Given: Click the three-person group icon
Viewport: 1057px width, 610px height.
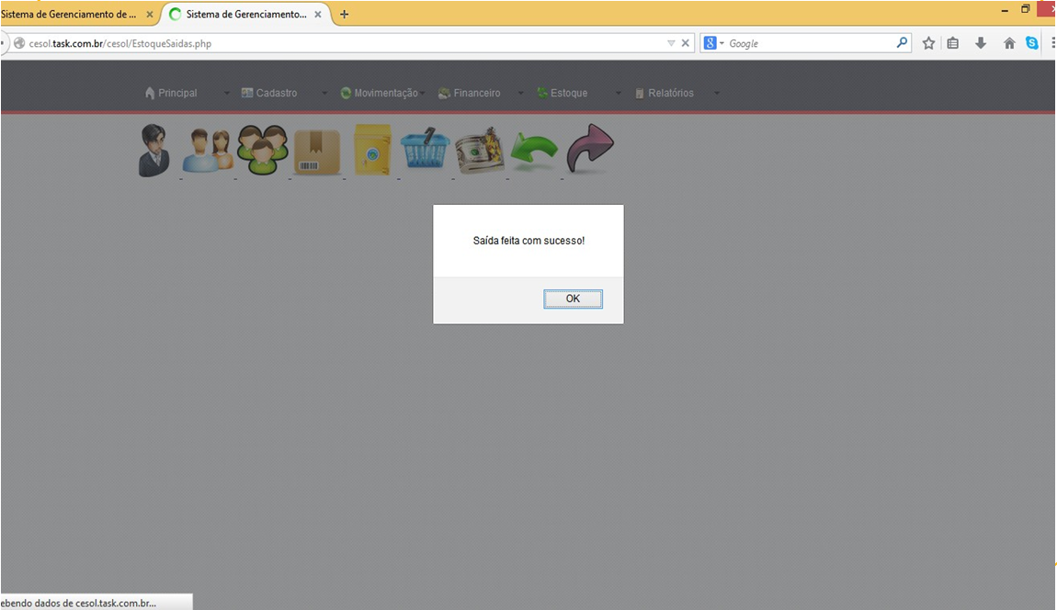Looking at the screenshot, I should (262, 150).
